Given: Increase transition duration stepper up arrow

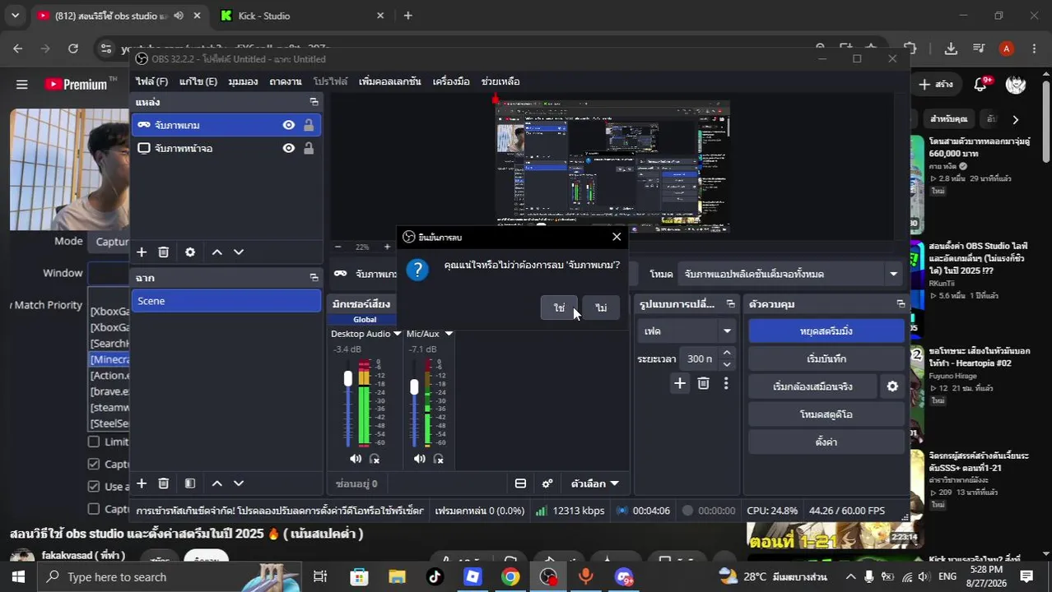Looking at the screenshot, I should click(726, 354).
